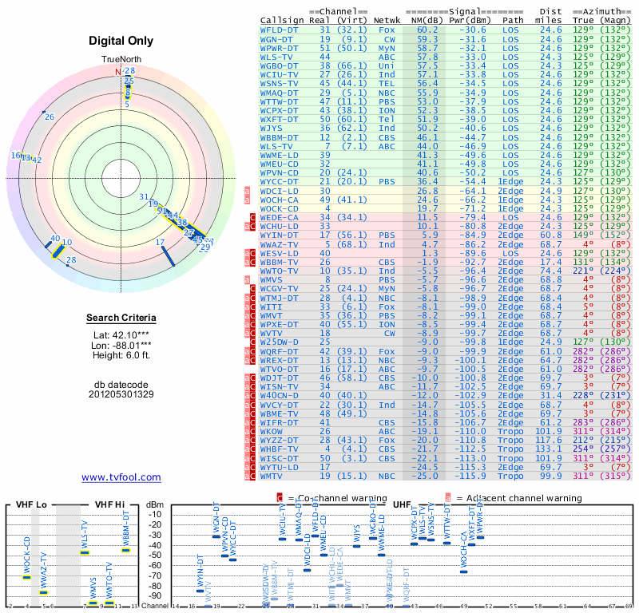The width and height of the screenshot is (639, 613).
Task: Select the WYIN-DT callsign in the table
Action: [x=279, y=235]
